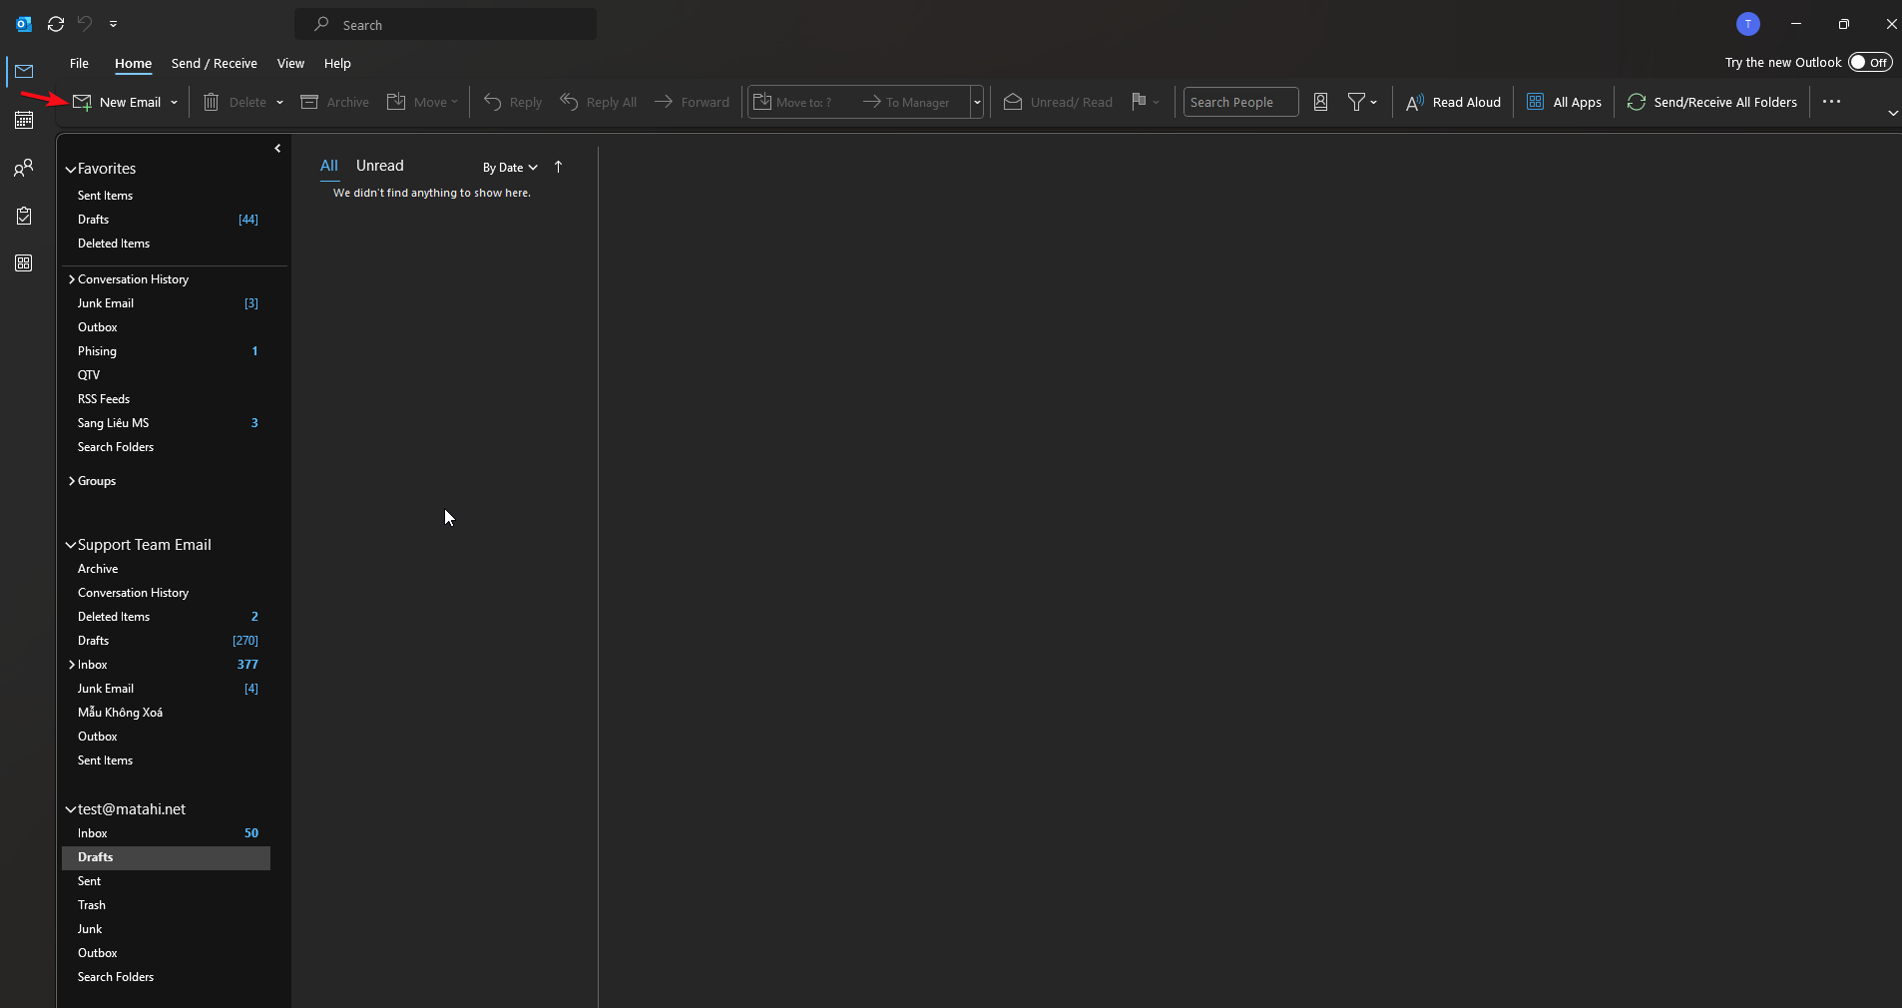Switch to the Unread tab

click(379, 166)
